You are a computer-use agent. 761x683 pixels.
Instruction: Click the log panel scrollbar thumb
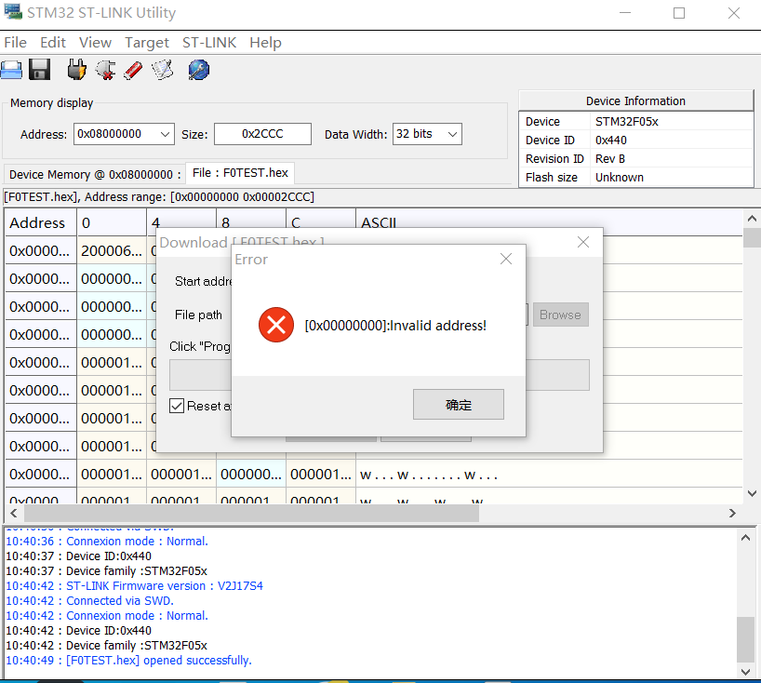pos(746,639)
